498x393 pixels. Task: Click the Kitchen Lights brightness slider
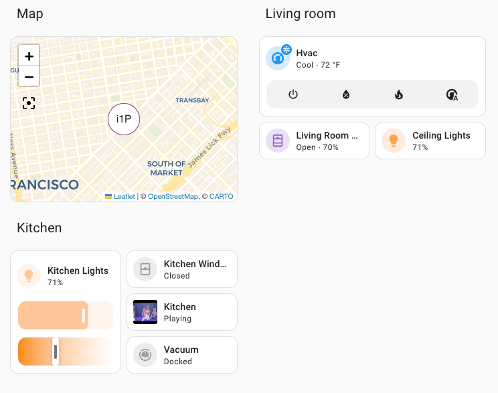click(x=66, y=315)
